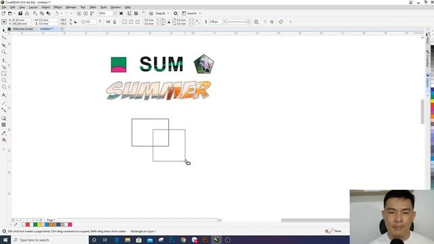Click the pink swatch in document palette
434x244 pixels.
(x=70, y=224)
